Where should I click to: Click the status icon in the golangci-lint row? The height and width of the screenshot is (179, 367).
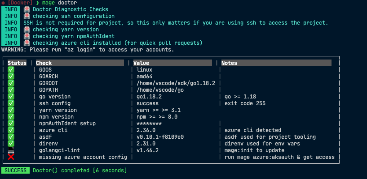tap(11, 150)
